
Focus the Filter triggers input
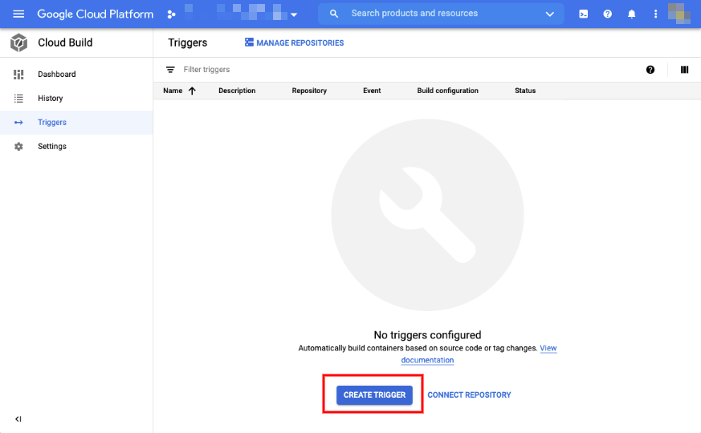[x=206, y=70]
